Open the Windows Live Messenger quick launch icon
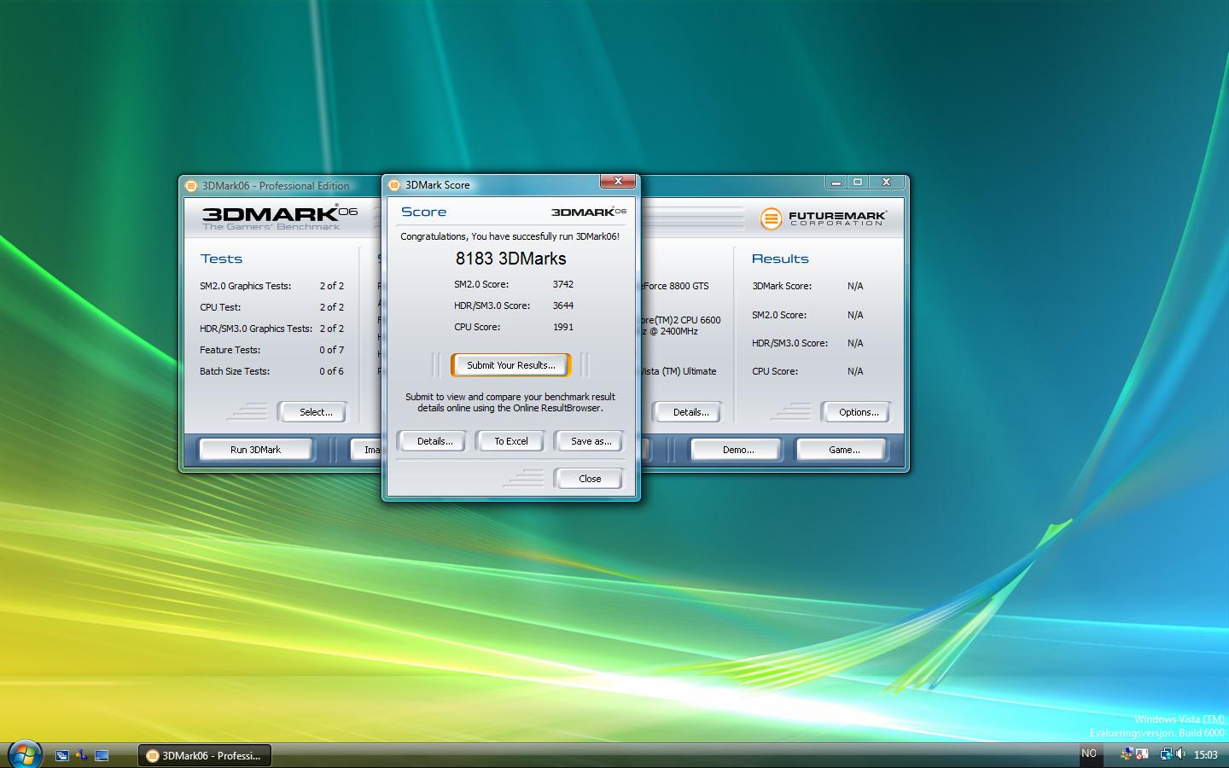Image resolution: width=1229 pixels, height=768 pixels. tap(82, 755)
